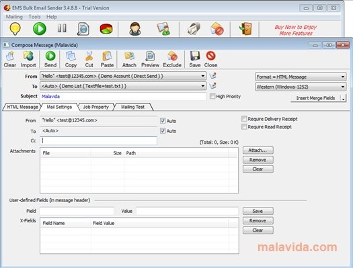Enable Require Delivery Receipt
353x268 pixels.
[244, 118]
